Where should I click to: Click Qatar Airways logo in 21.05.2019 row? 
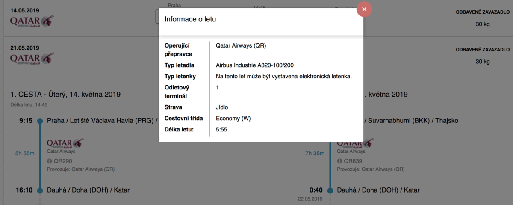[x=32, y=58]
